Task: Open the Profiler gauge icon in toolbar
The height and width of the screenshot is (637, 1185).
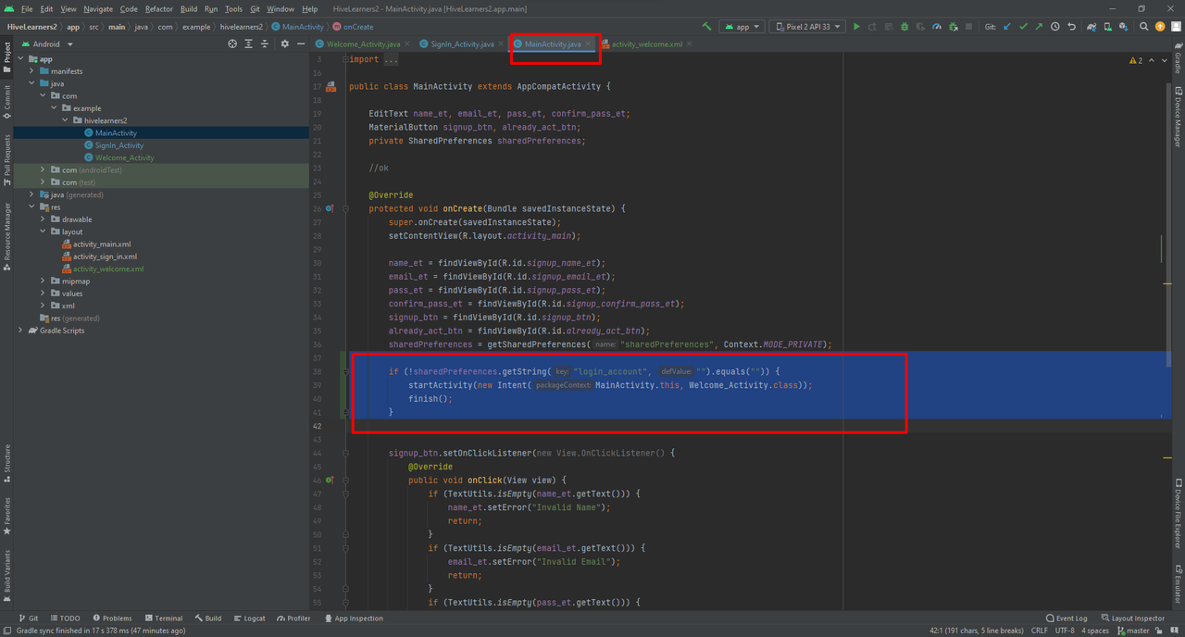Action: pyautogui.click(x=937, y=27)
